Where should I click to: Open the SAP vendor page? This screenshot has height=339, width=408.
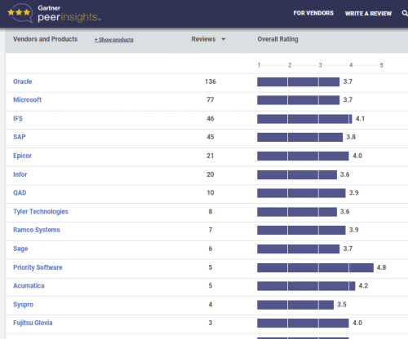[x=20, y=137]
